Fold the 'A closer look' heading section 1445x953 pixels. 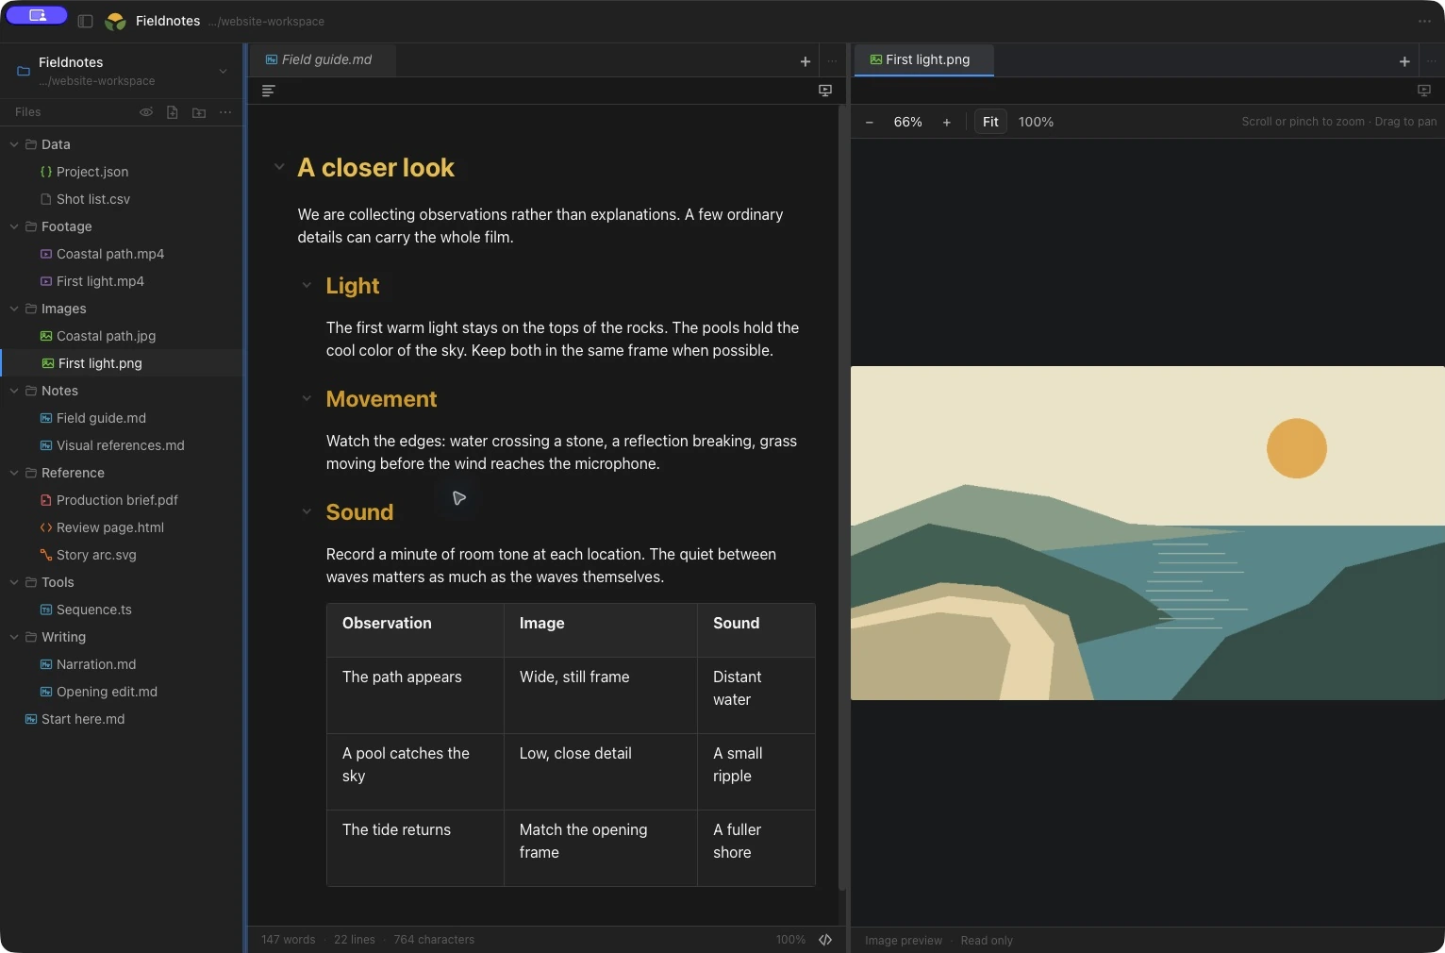(279, 167)
